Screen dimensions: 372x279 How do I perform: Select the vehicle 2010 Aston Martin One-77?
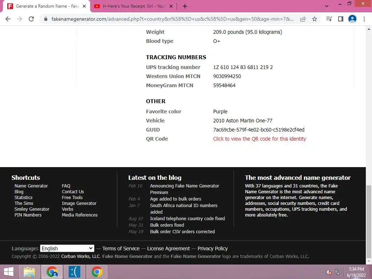[x=243, y=121]
